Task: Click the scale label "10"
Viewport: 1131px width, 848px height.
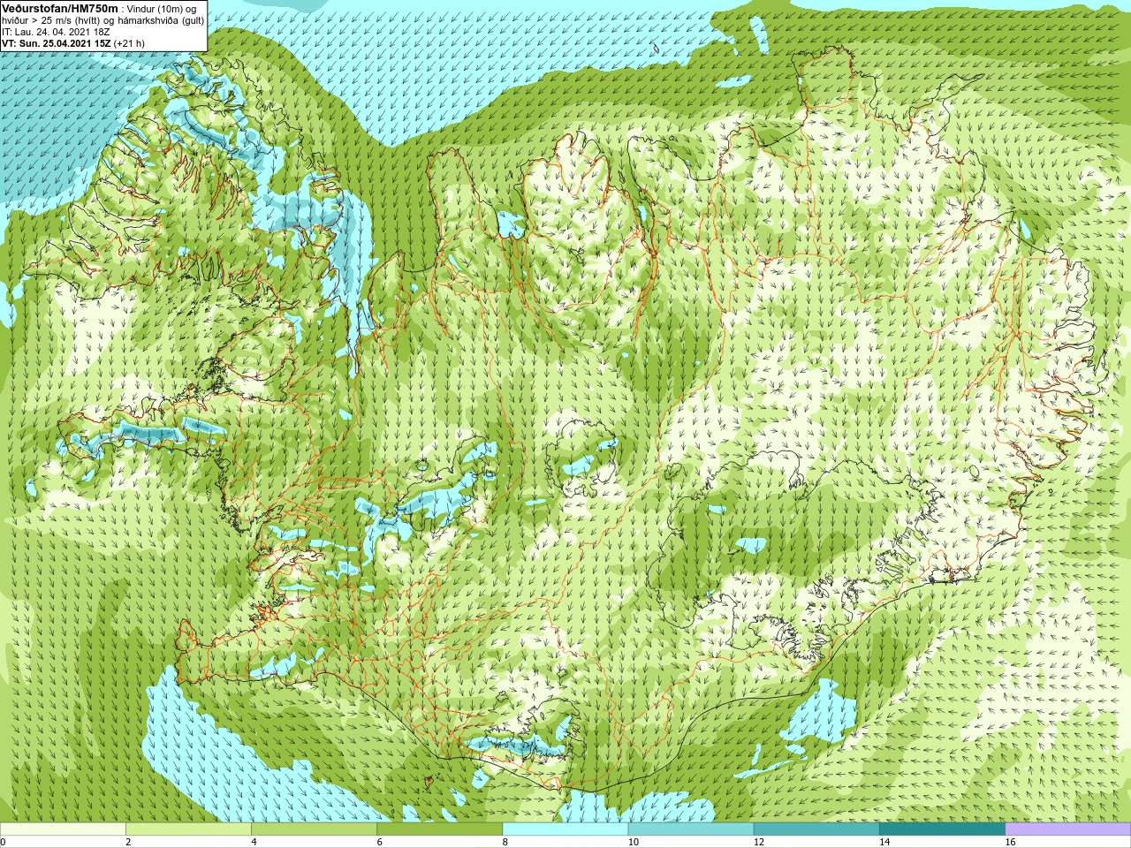Action: pos(633,842)
